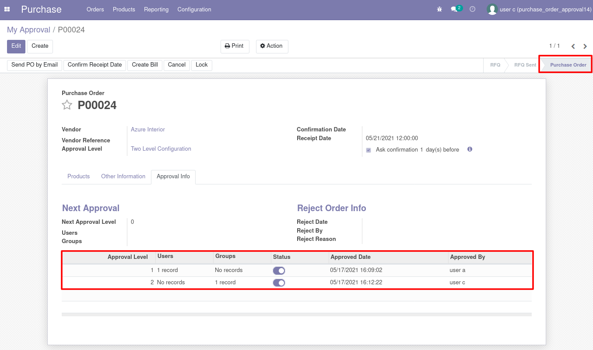Sort by Groups column header
Screen dimensions: 593x350
click(242, 257)
